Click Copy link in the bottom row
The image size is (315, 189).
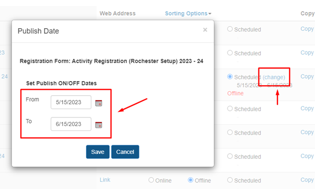pyautogui.click(x=307, y=180)
